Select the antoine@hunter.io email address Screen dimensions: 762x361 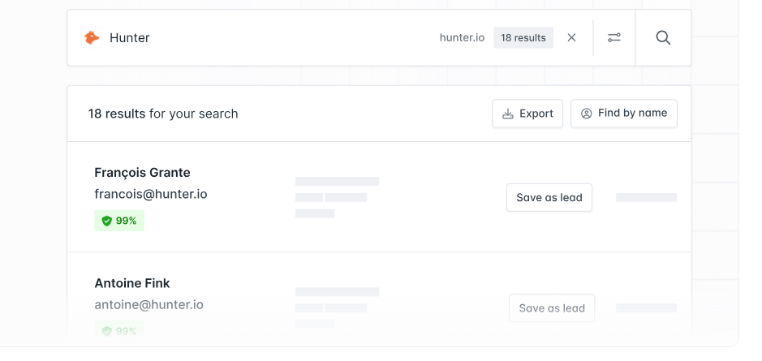point(149,305)
